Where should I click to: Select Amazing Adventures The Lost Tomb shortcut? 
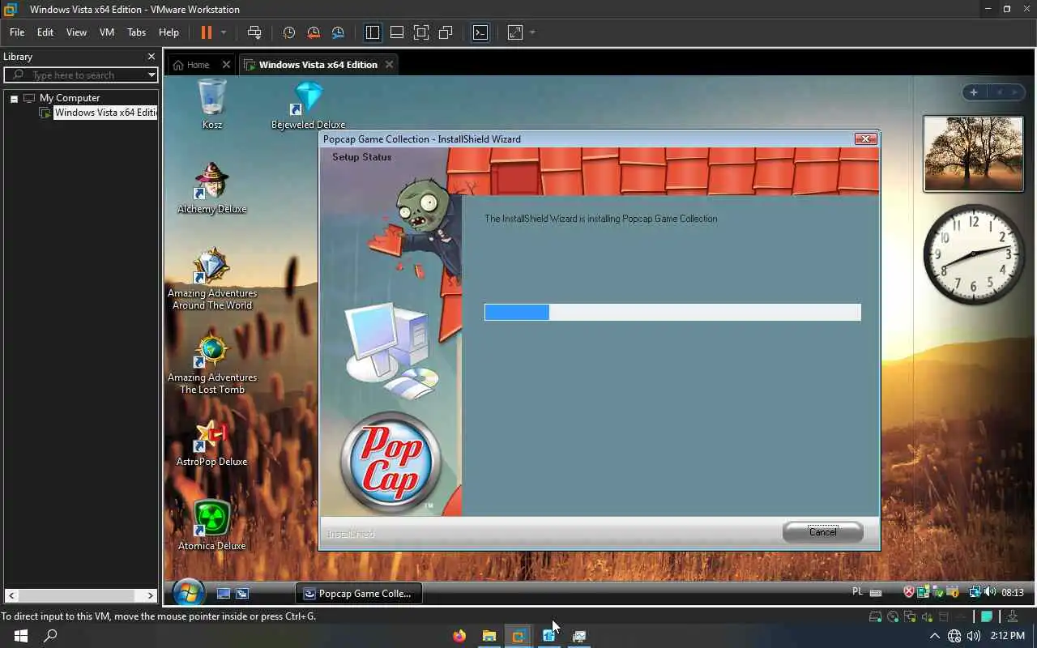point(212,363)
